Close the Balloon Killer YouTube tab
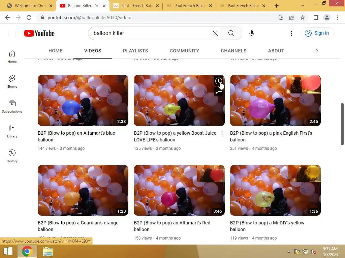Viewport: 345px width, 258px height. coord(104,6)
